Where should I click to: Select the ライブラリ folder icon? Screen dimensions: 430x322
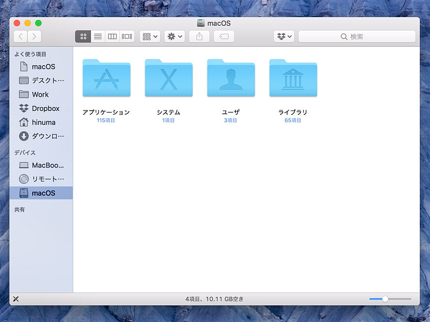coord(293,78)
